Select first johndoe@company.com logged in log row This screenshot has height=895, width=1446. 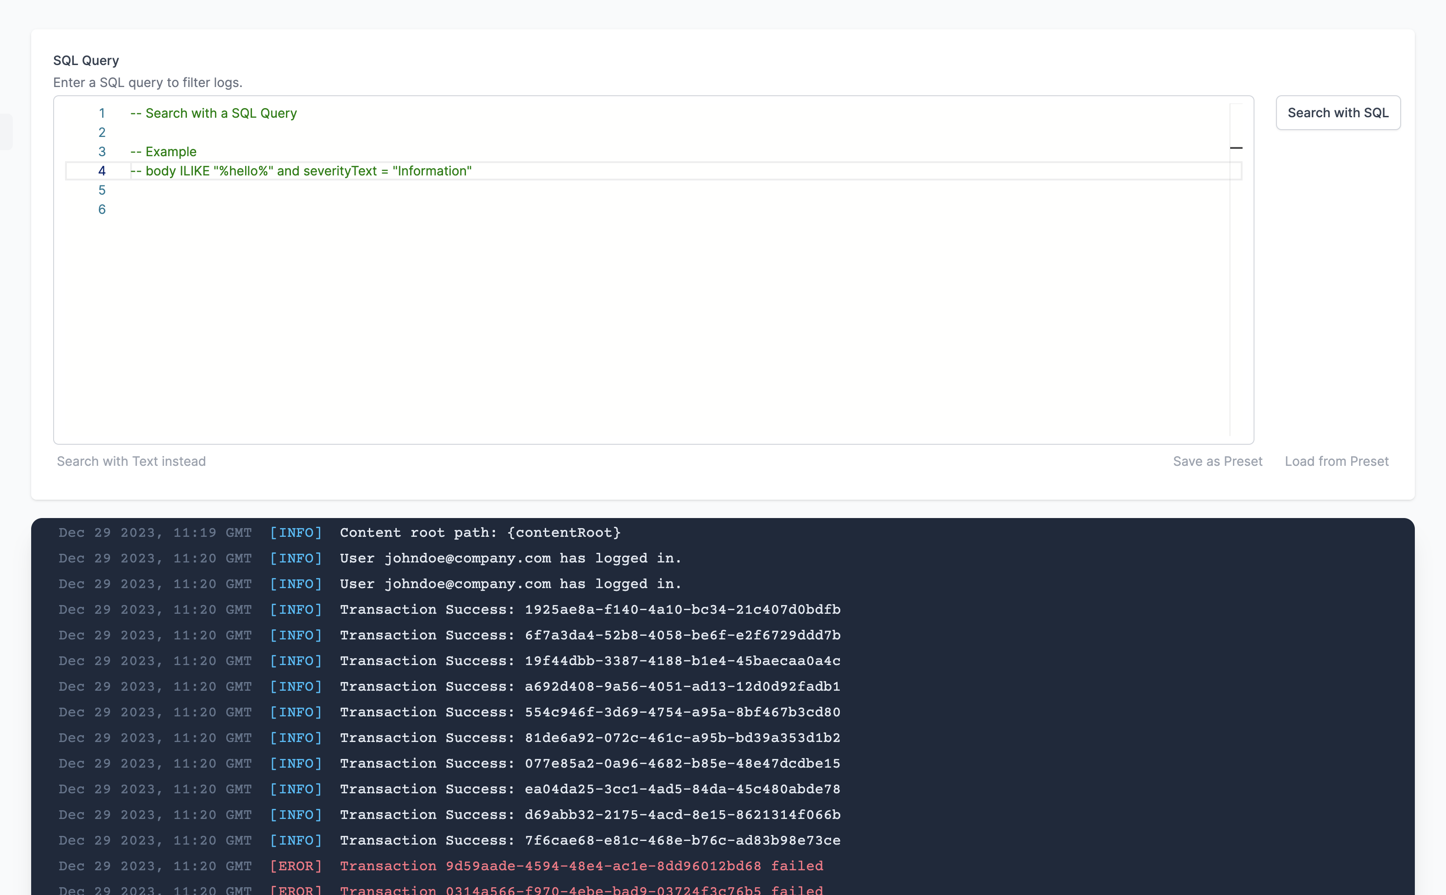[x=510, y=558]
